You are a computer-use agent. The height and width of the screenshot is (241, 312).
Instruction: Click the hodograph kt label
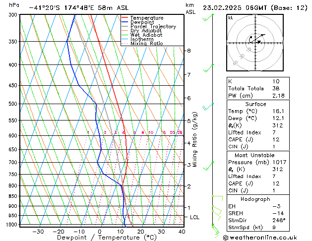pos(231,18)
